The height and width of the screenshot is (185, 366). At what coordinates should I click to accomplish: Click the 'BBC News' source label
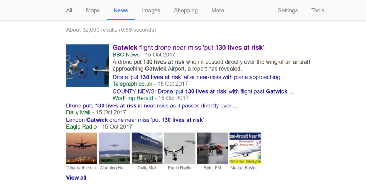click(126, 55)
